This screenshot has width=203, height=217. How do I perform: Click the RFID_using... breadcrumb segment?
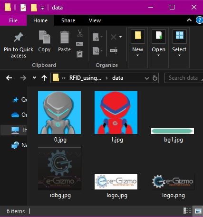85,78
